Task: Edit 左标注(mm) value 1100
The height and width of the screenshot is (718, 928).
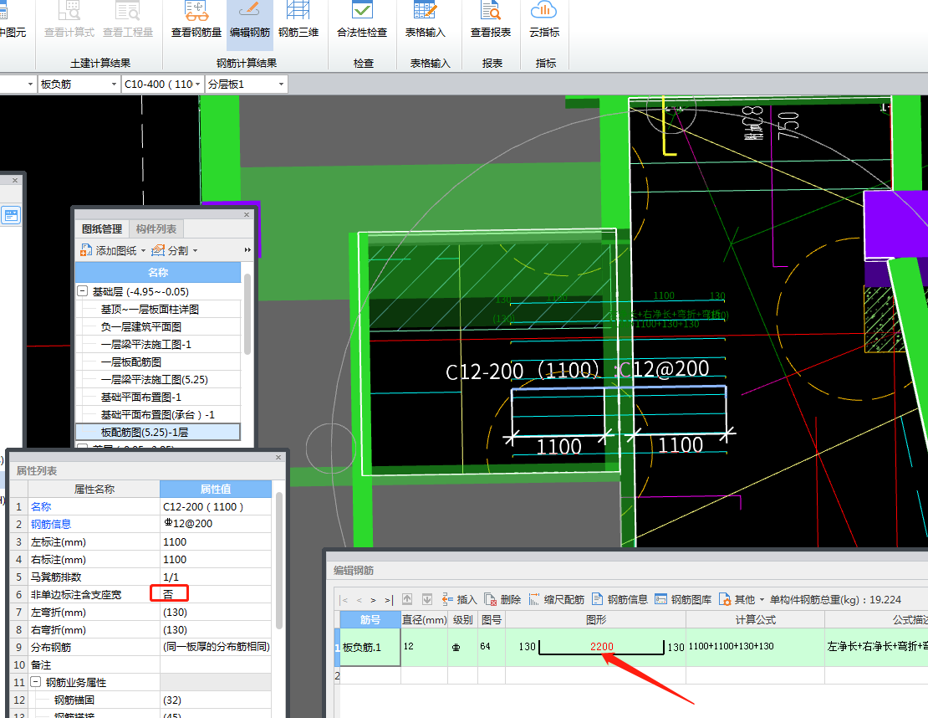Action: pyautogui.click(x=216, y=542)
